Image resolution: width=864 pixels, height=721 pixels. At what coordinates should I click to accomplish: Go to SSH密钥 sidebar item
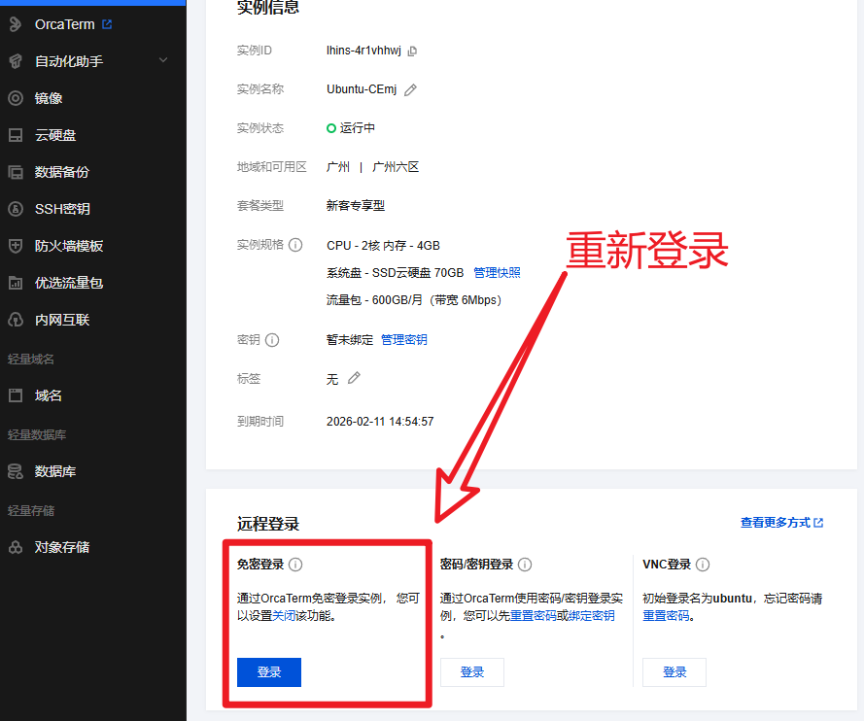(x=62, y=209)
